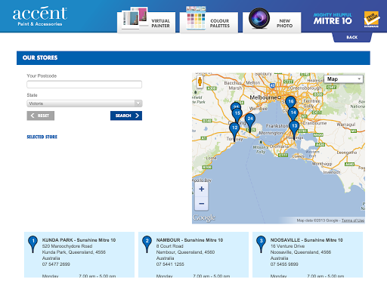This screenshot has width=387, height=290.
Task: Open the Virtual Painter tab
Action: click(147, 21)
